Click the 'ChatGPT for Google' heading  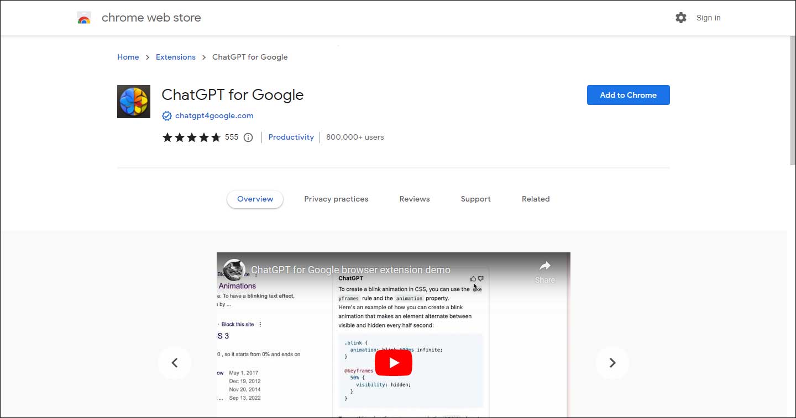click(233, 95)
